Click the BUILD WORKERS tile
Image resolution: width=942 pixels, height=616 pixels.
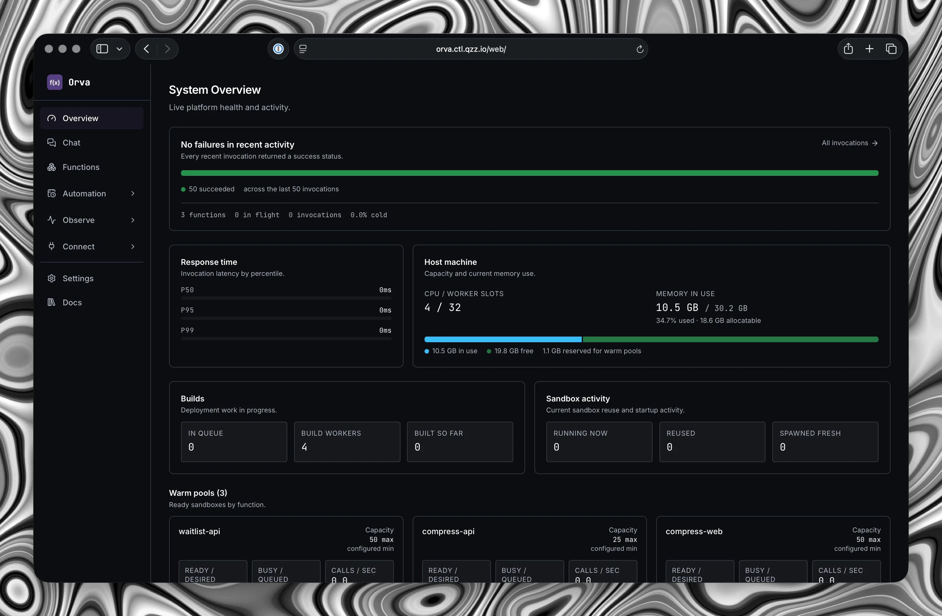[347, 442]
